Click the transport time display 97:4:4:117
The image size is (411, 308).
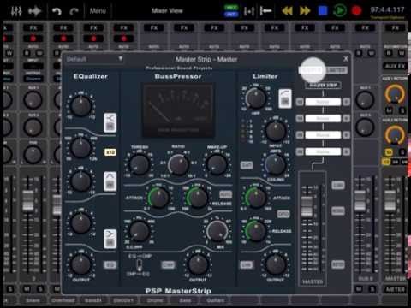click(x=387, y=10)
